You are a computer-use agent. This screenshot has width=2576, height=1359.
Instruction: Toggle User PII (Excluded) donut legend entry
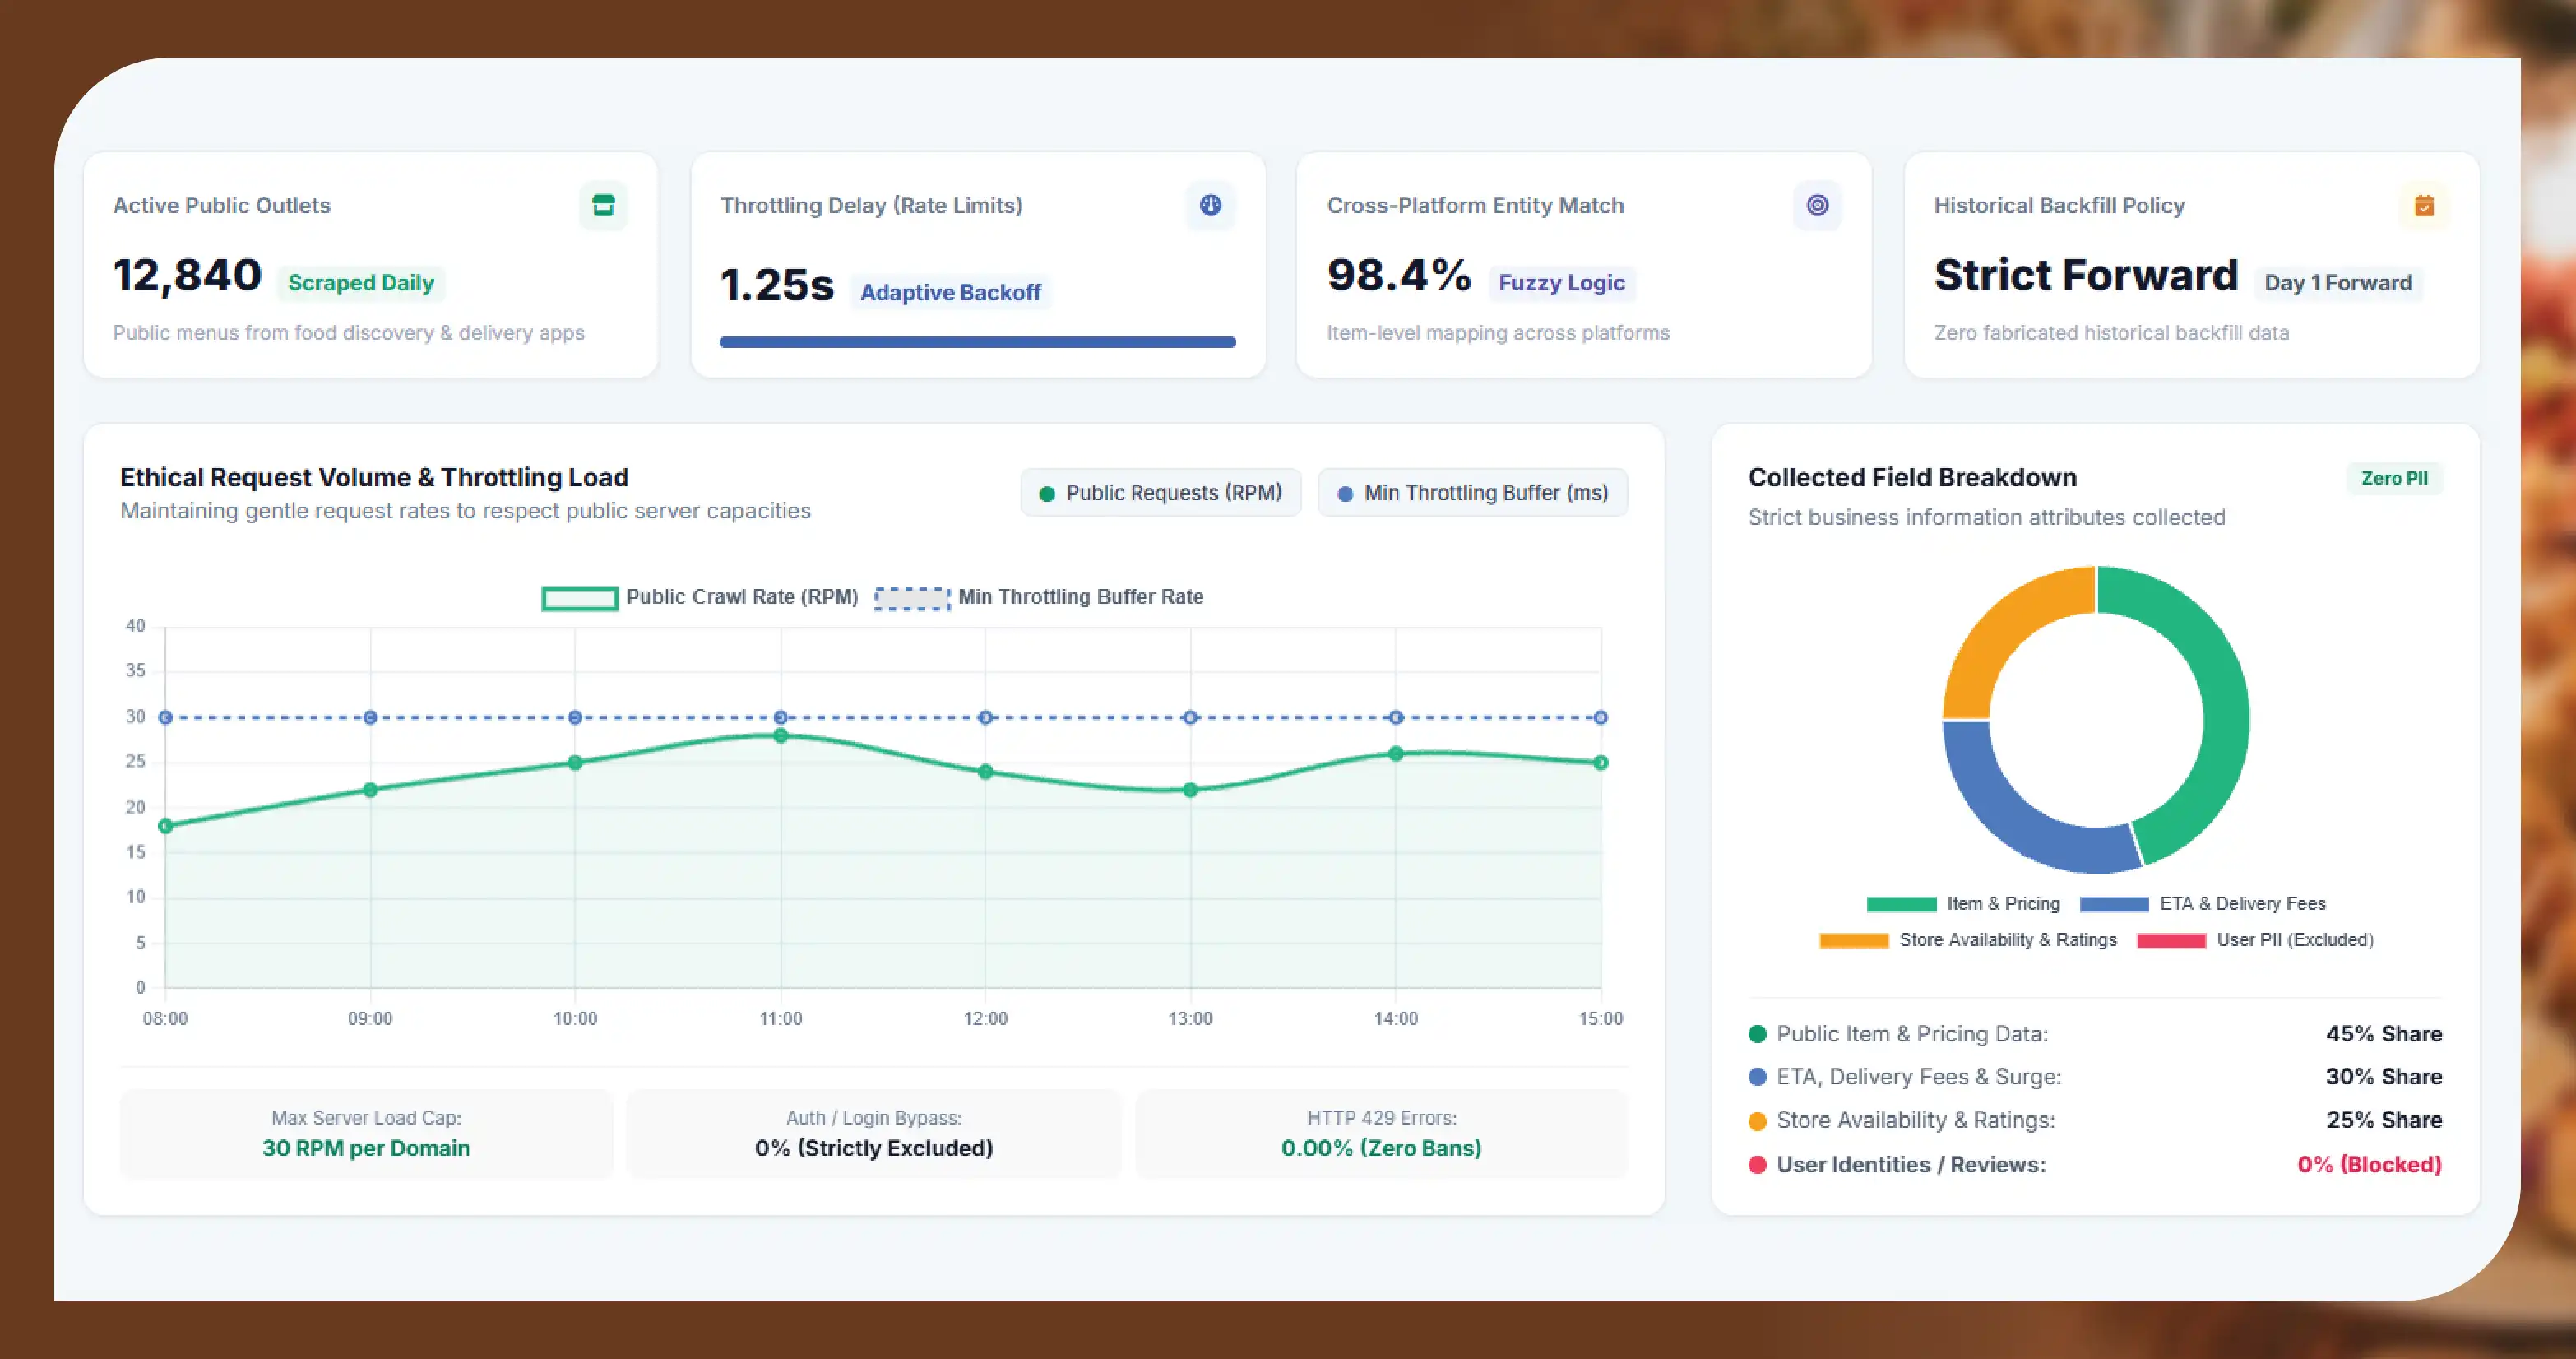2255,940
